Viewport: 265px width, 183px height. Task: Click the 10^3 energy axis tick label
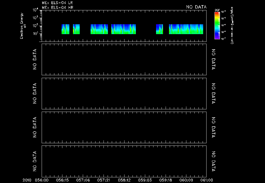point(36,18)
